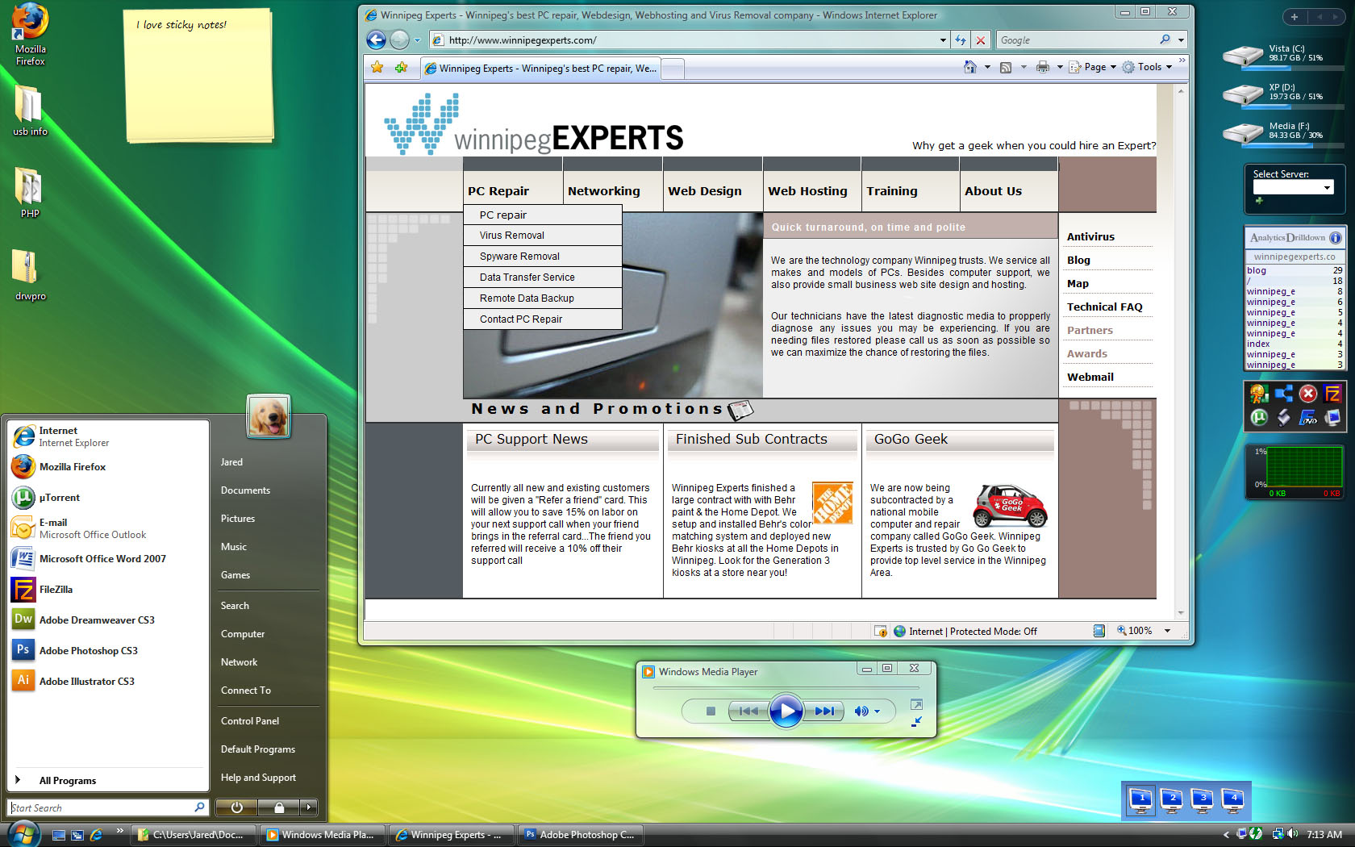Image resolution: width=1355 pixels, height=847 pixels.
Task: Click Internet Explorer back arrow button
Action: (x=376, y=40)
